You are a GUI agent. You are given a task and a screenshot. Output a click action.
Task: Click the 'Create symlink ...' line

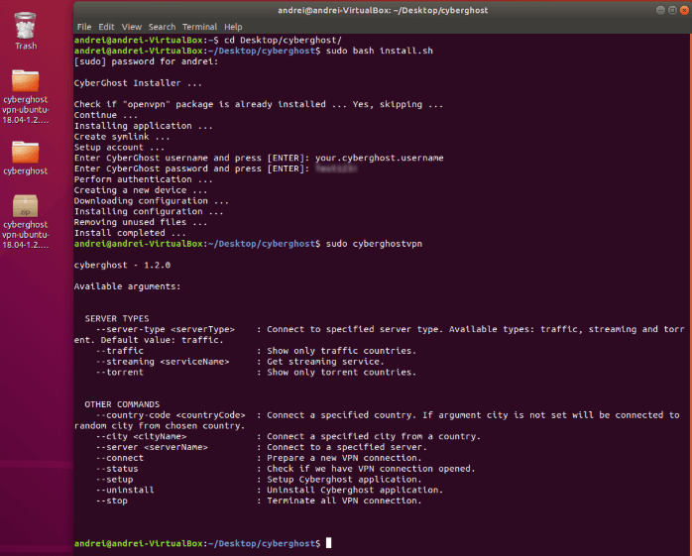tap(122, 137)
